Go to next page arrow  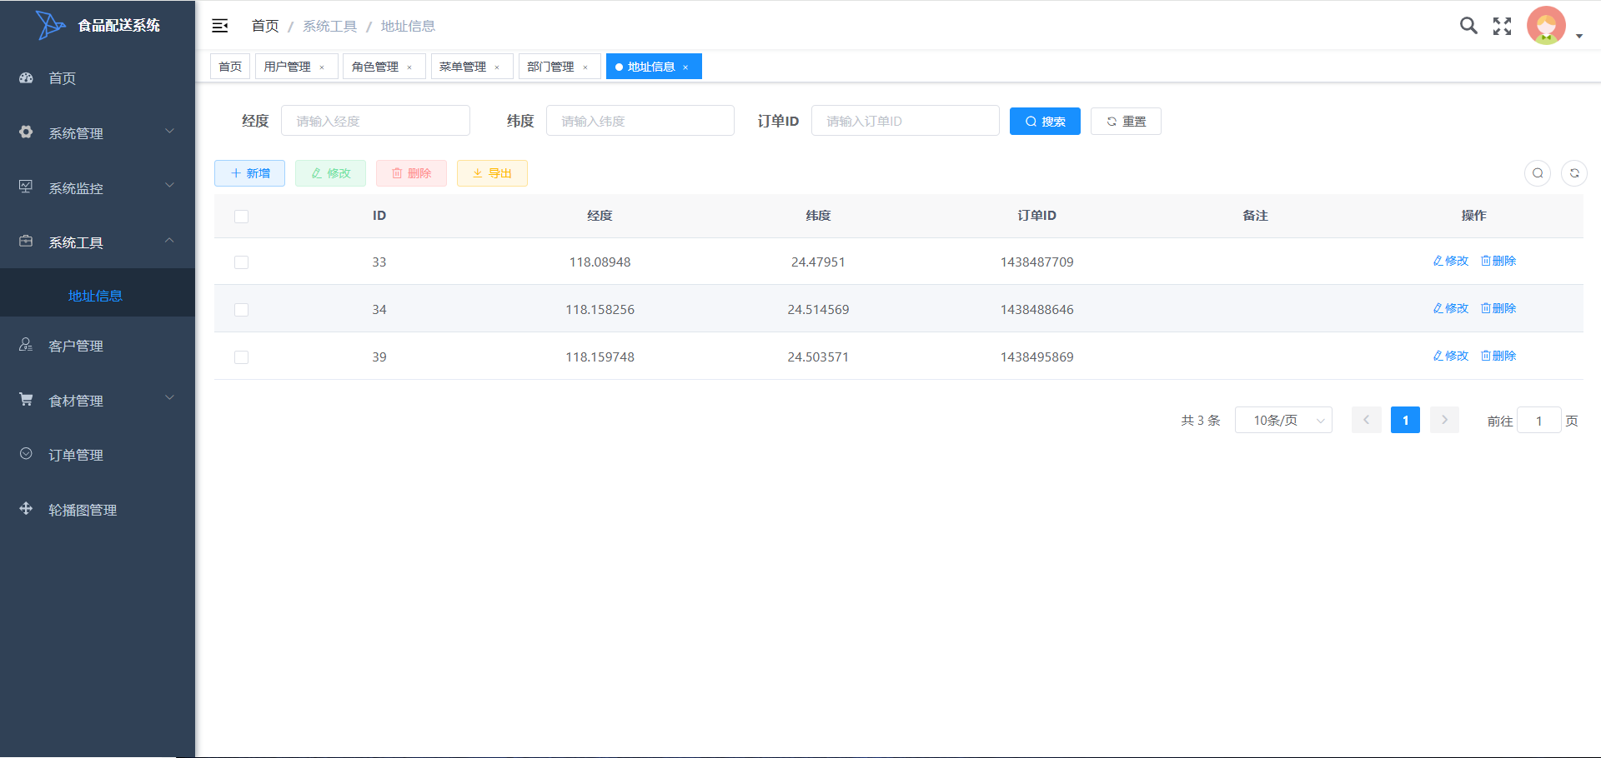click(1444, 421)
